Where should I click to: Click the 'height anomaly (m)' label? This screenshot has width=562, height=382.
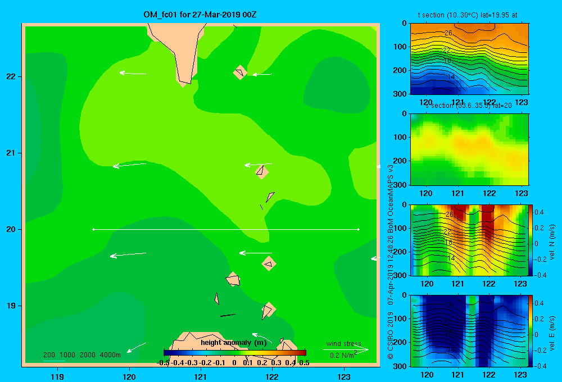coord(233,343)
